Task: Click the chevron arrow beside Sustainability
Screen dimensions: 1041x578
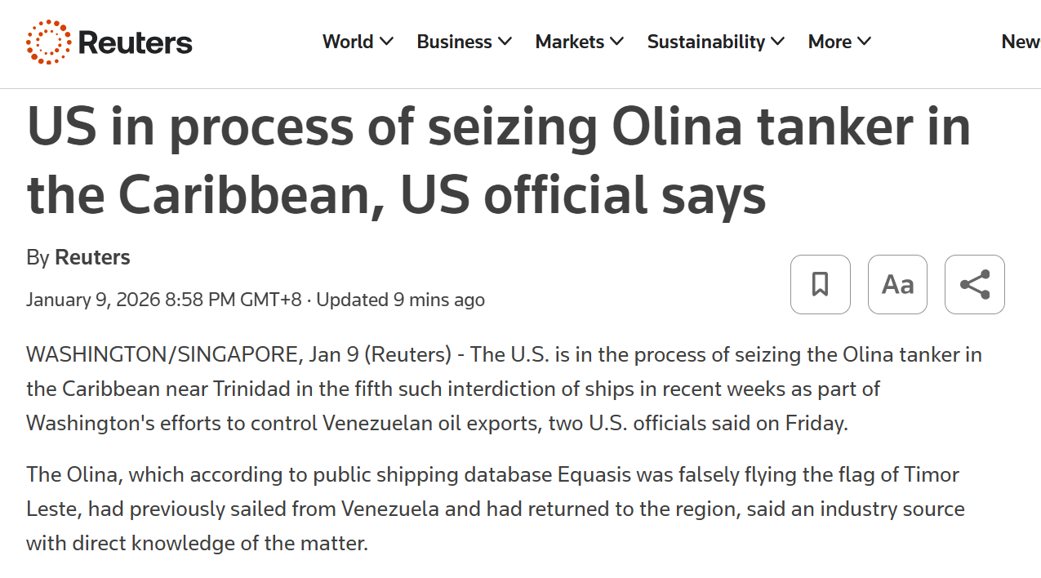Action: point(777,42)
